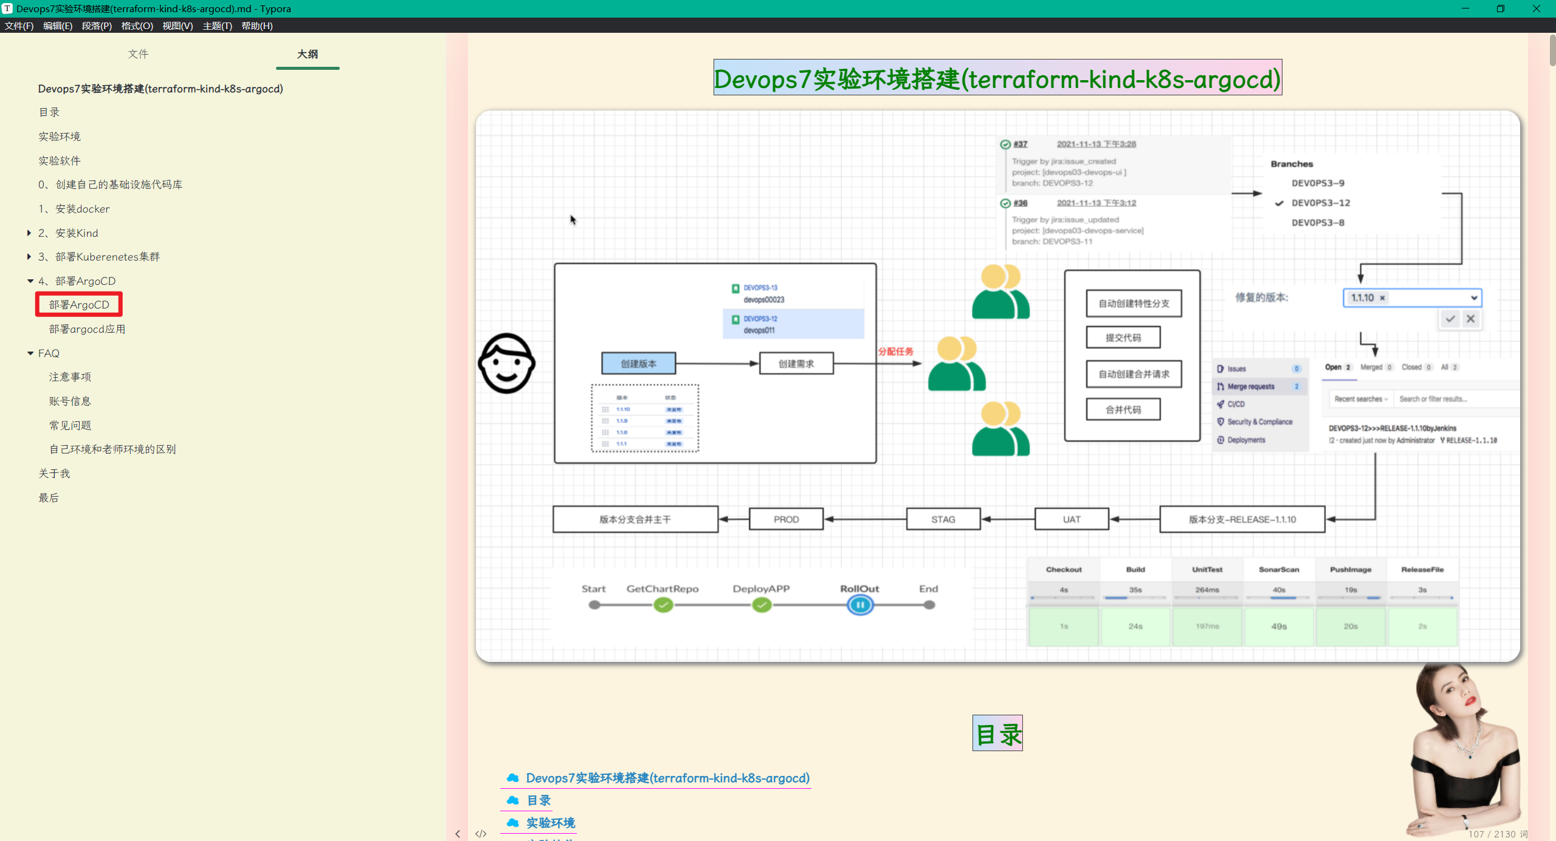Open the 编辑(E) menu
This screenshot has height=841, width=1556.
(58, 26)
